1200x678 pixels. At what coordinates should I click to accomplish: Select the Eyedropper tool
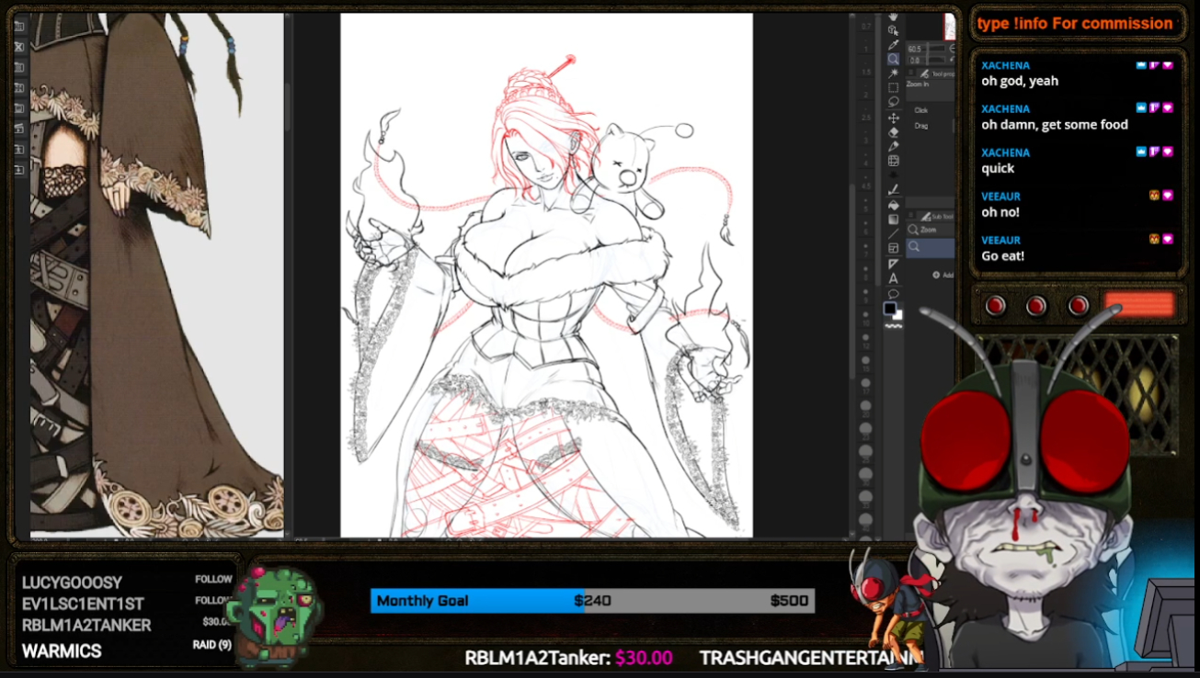(x=893, y=44)
